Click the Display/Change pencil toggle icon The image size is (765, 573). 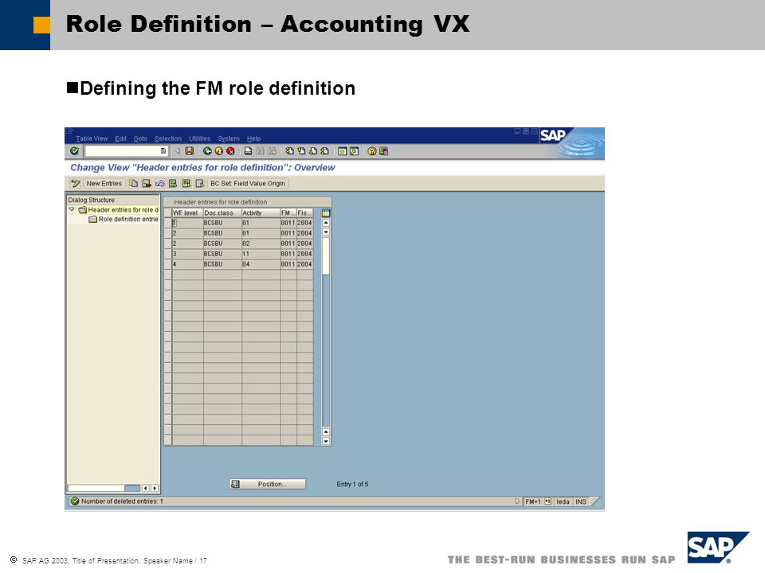point(75,183)
